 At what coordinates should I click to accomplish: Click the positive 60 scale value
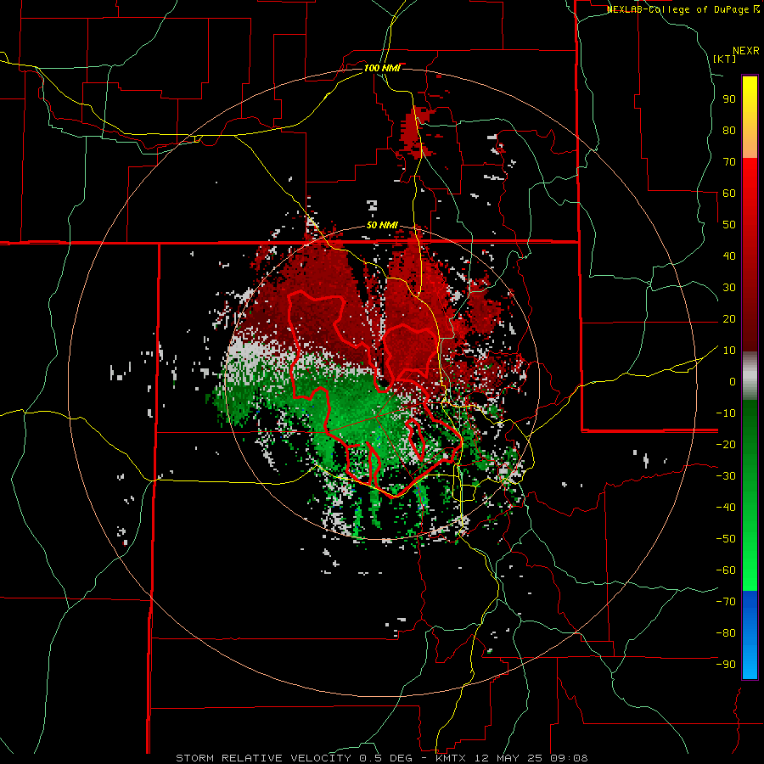(729, 193)
